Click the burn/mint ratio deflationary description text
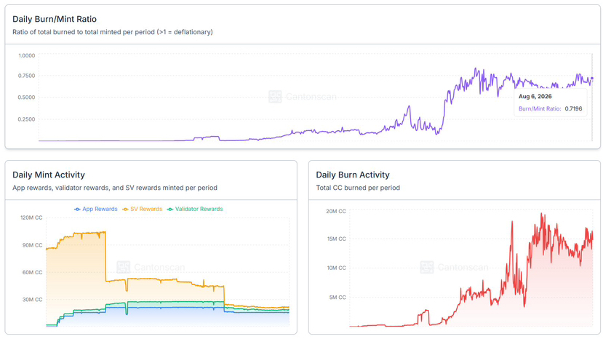The image size is (603, 339). coord(113,32)
